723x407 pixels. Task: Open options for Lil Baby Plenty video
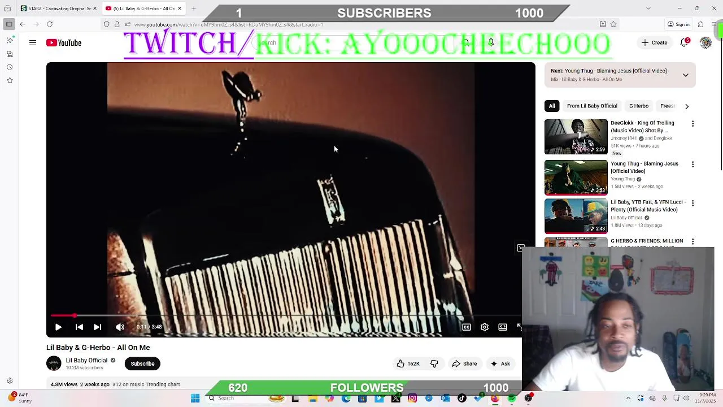click(x=692, y=202)
